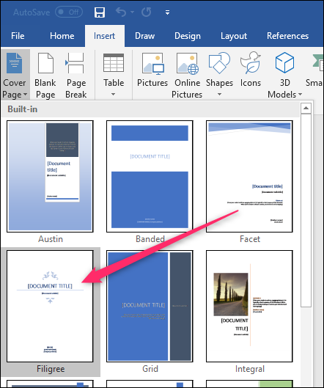Select the Insert tab

[x=104, y=36]
